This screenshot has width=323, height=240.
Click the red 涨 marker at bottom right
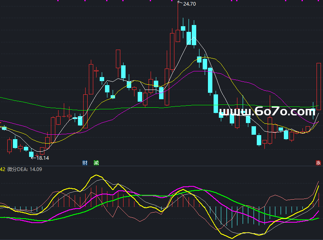(x=318, y=163)
